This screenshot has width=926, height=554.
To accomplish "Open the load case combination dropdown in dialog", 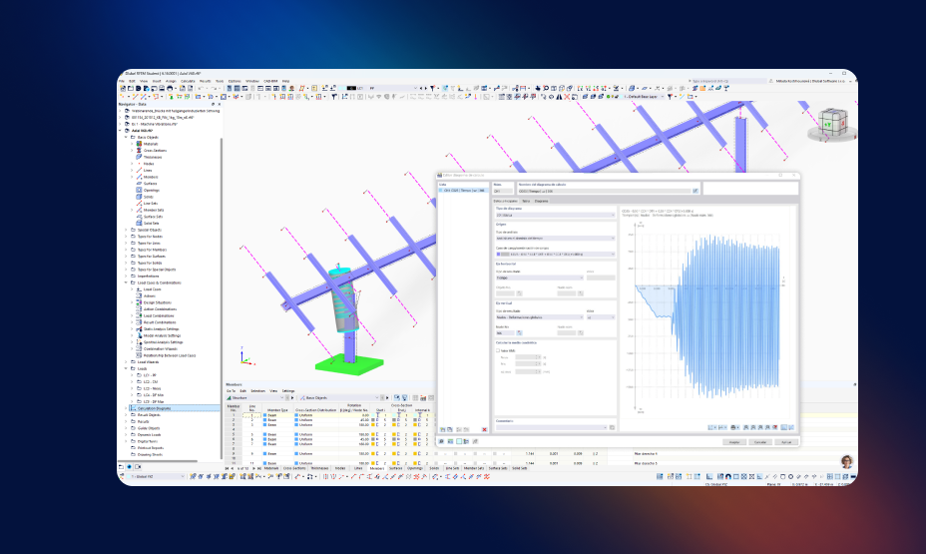I will point(555,254).
